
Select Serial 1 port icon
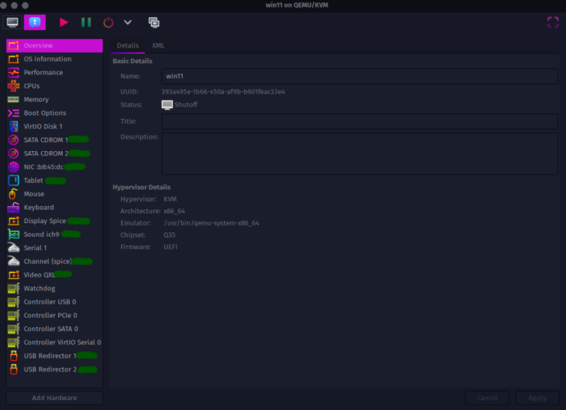point(14,248)
